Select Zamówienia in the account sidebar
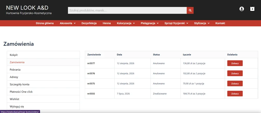The image size is (261, 113). (x=43, y=62)
